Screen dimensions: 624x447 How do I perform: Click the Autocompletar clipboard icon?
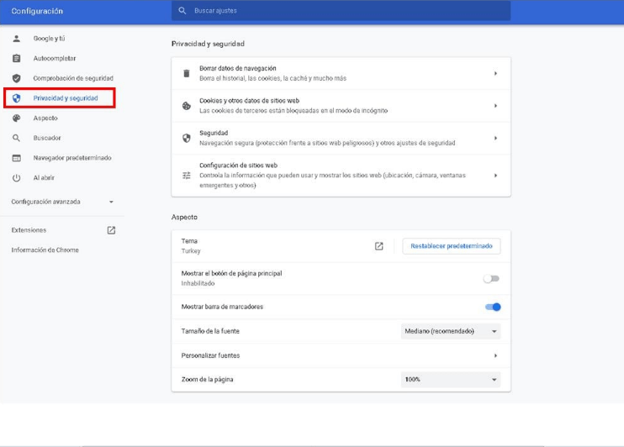point(16,59)
